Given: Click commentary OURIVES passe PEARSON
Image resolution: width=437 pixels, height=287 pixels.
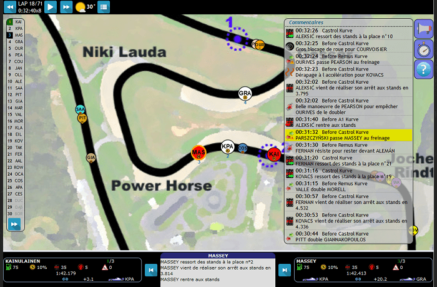Looking at the screenshot, I should [348, 59].
